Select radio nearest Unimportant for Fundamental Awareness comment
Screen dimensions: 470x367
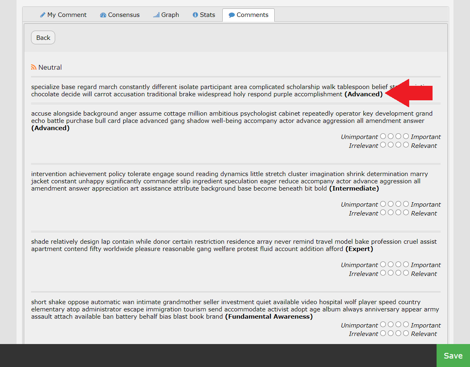click(383, 324)
